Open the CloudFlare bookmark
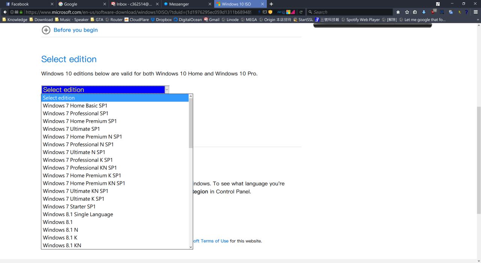 tap(136, 20)
